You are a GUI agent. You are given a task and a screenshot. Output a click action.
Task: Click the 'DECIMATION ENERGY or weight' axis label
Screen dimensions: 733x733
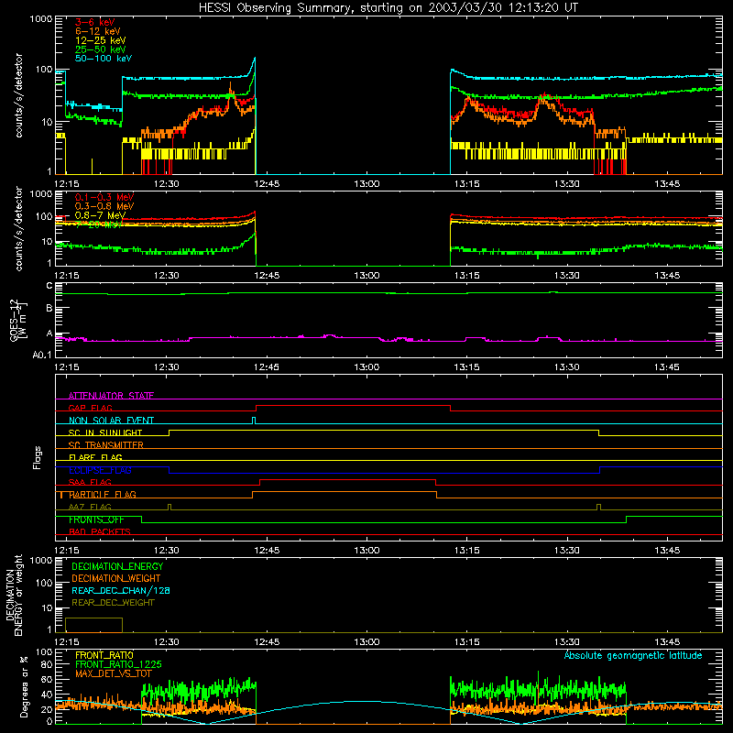point(14,595)
